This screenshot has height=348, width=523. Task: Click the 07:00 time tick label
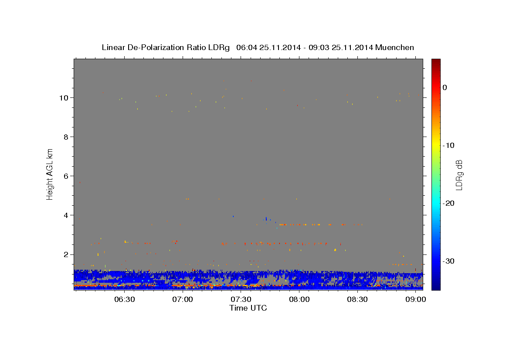(183, 300)
